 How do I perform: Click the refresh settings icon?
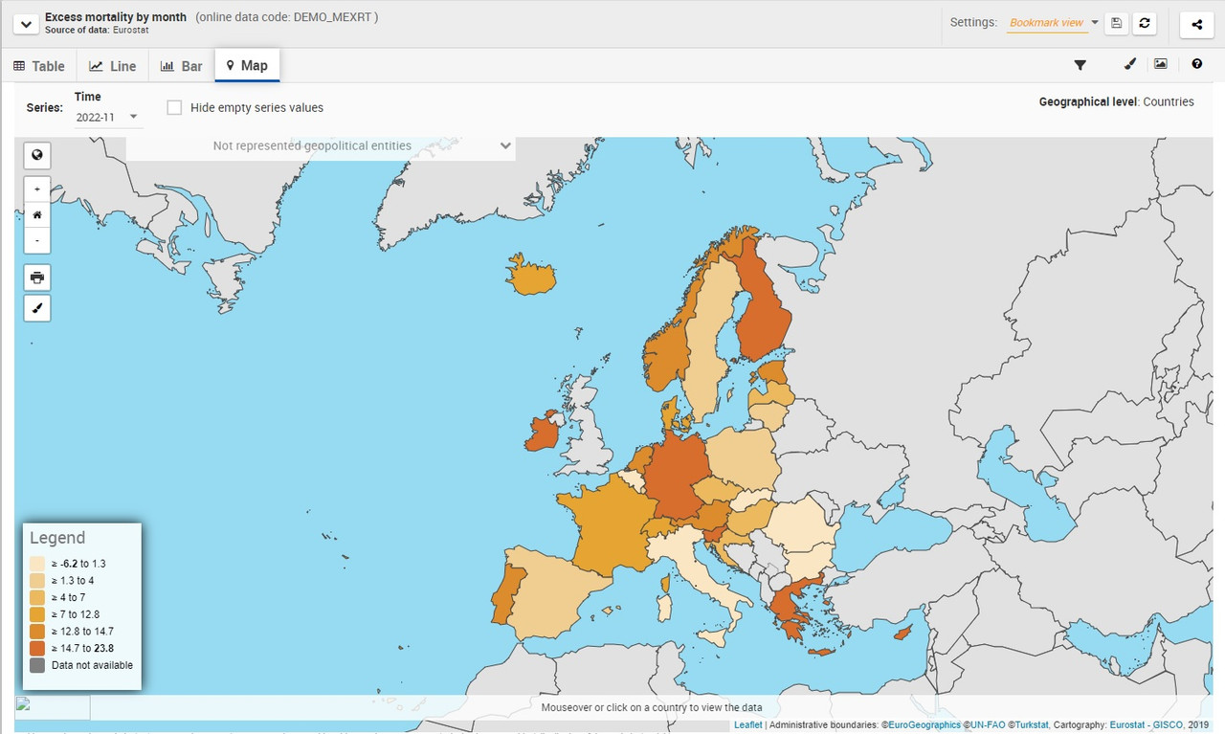pos(1144,24)
